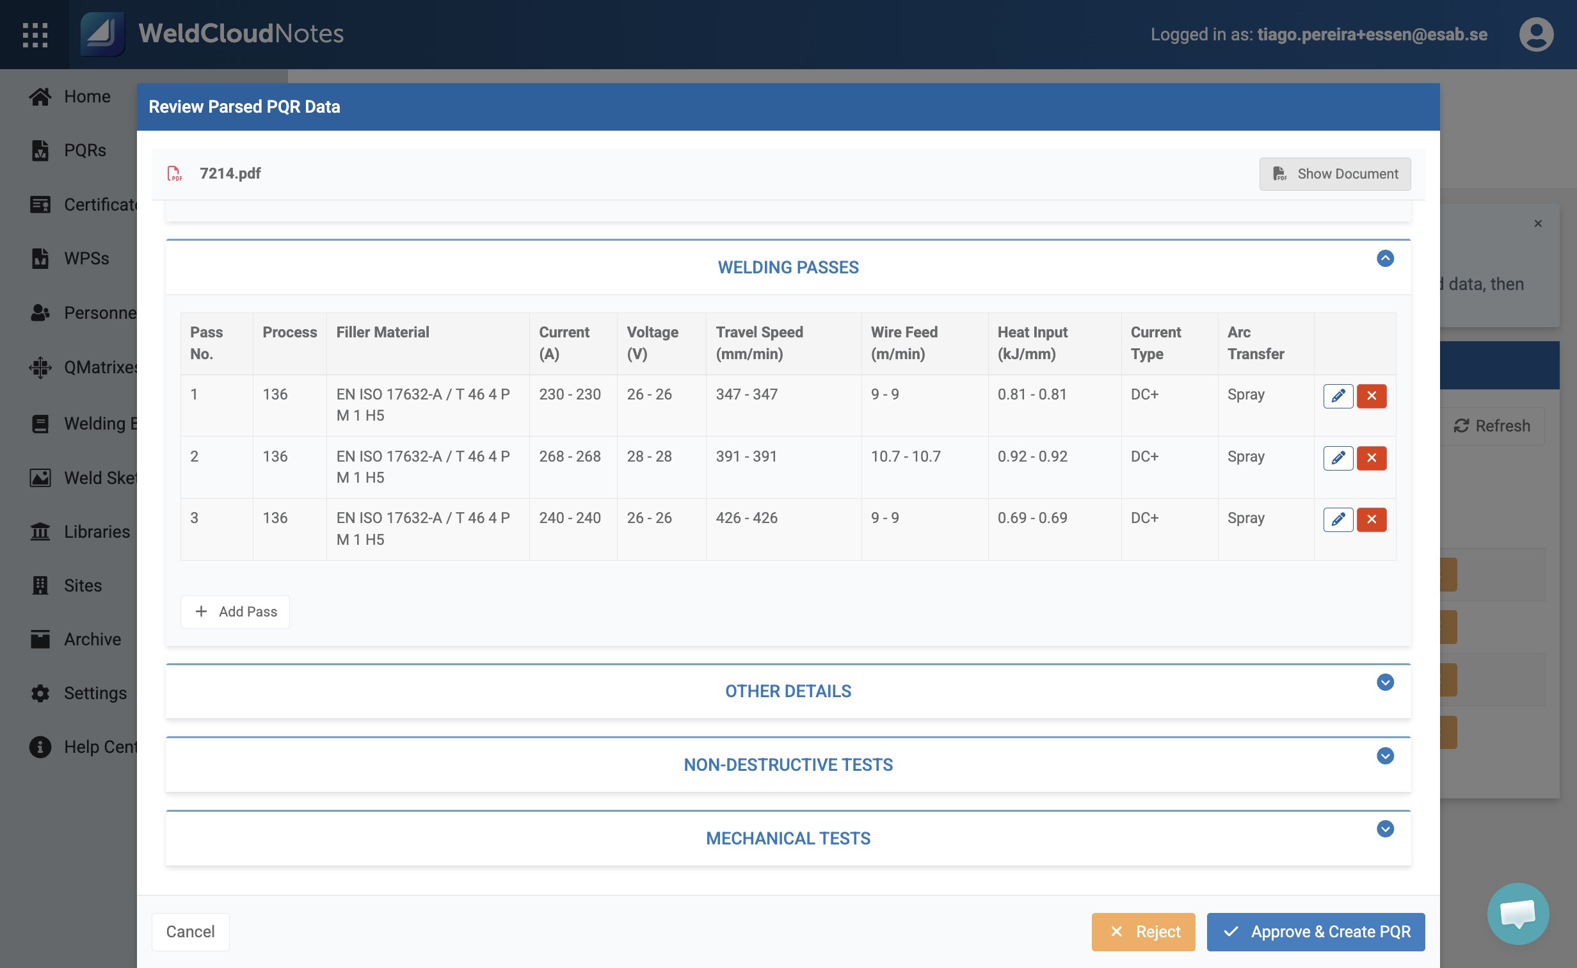Expand the Other Details section
1577x968 pixels.
pyautogui.click(x=1385, y=682)
